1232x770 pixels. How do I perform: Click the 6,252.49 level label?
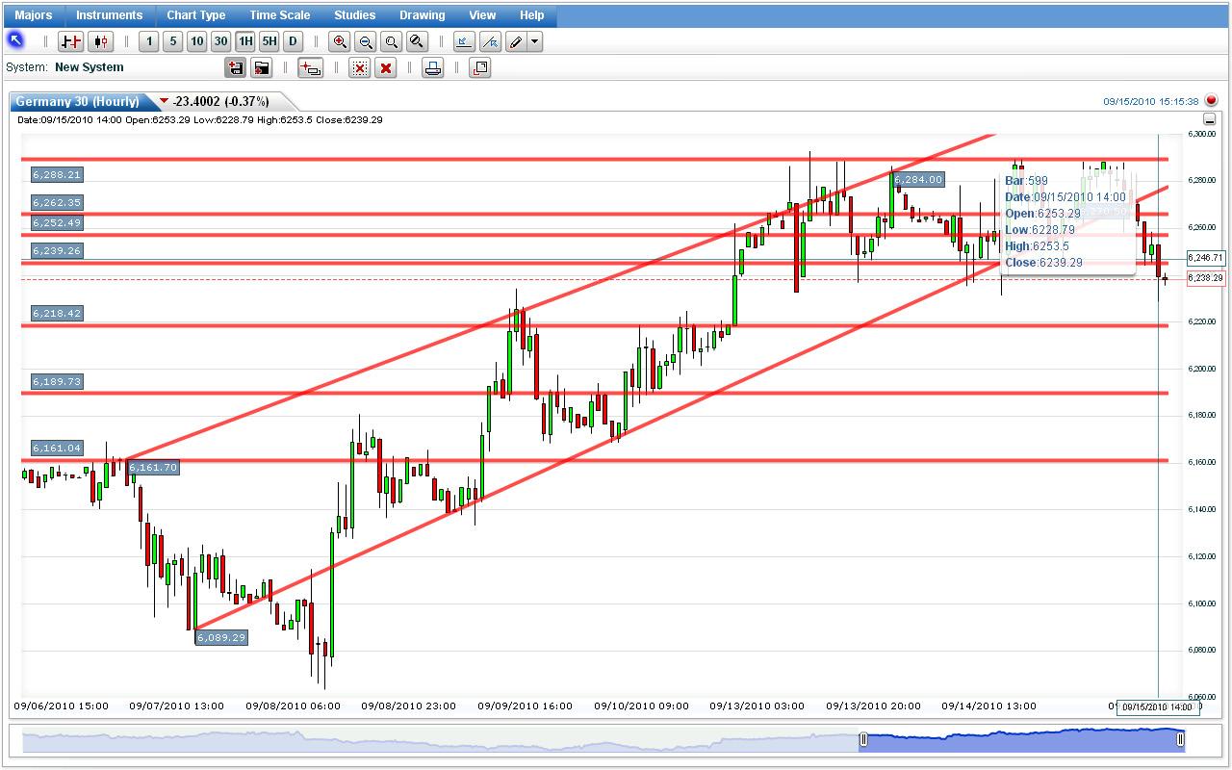coord(57,223)
